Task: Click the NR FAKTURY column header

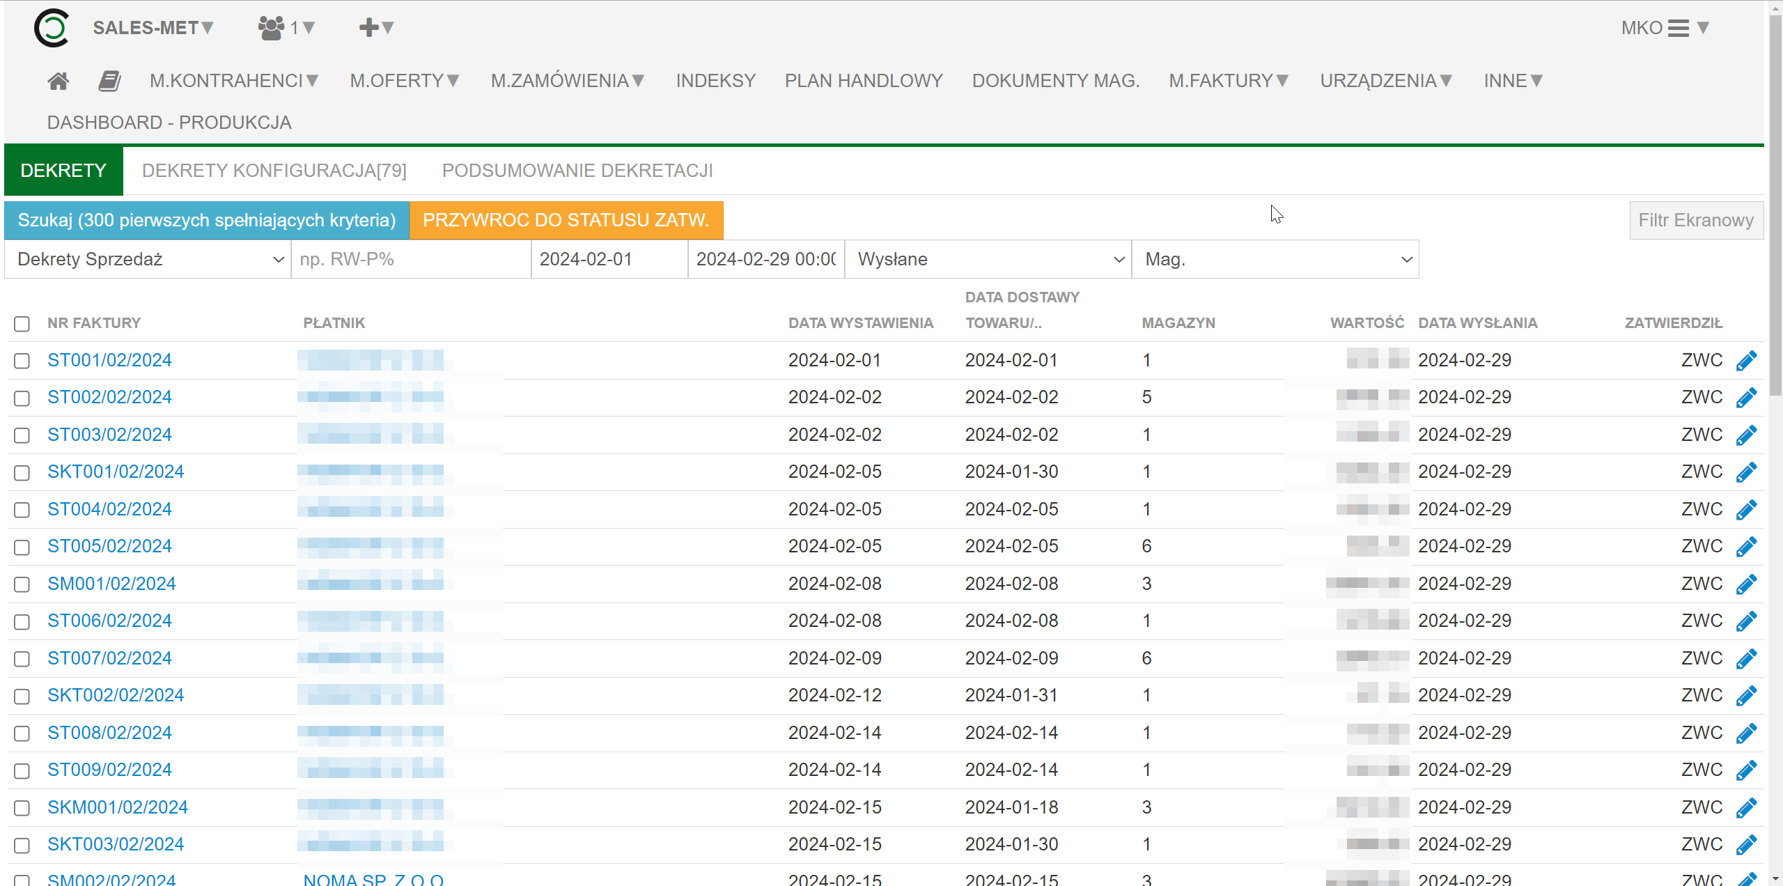Action: click(94, 323)
